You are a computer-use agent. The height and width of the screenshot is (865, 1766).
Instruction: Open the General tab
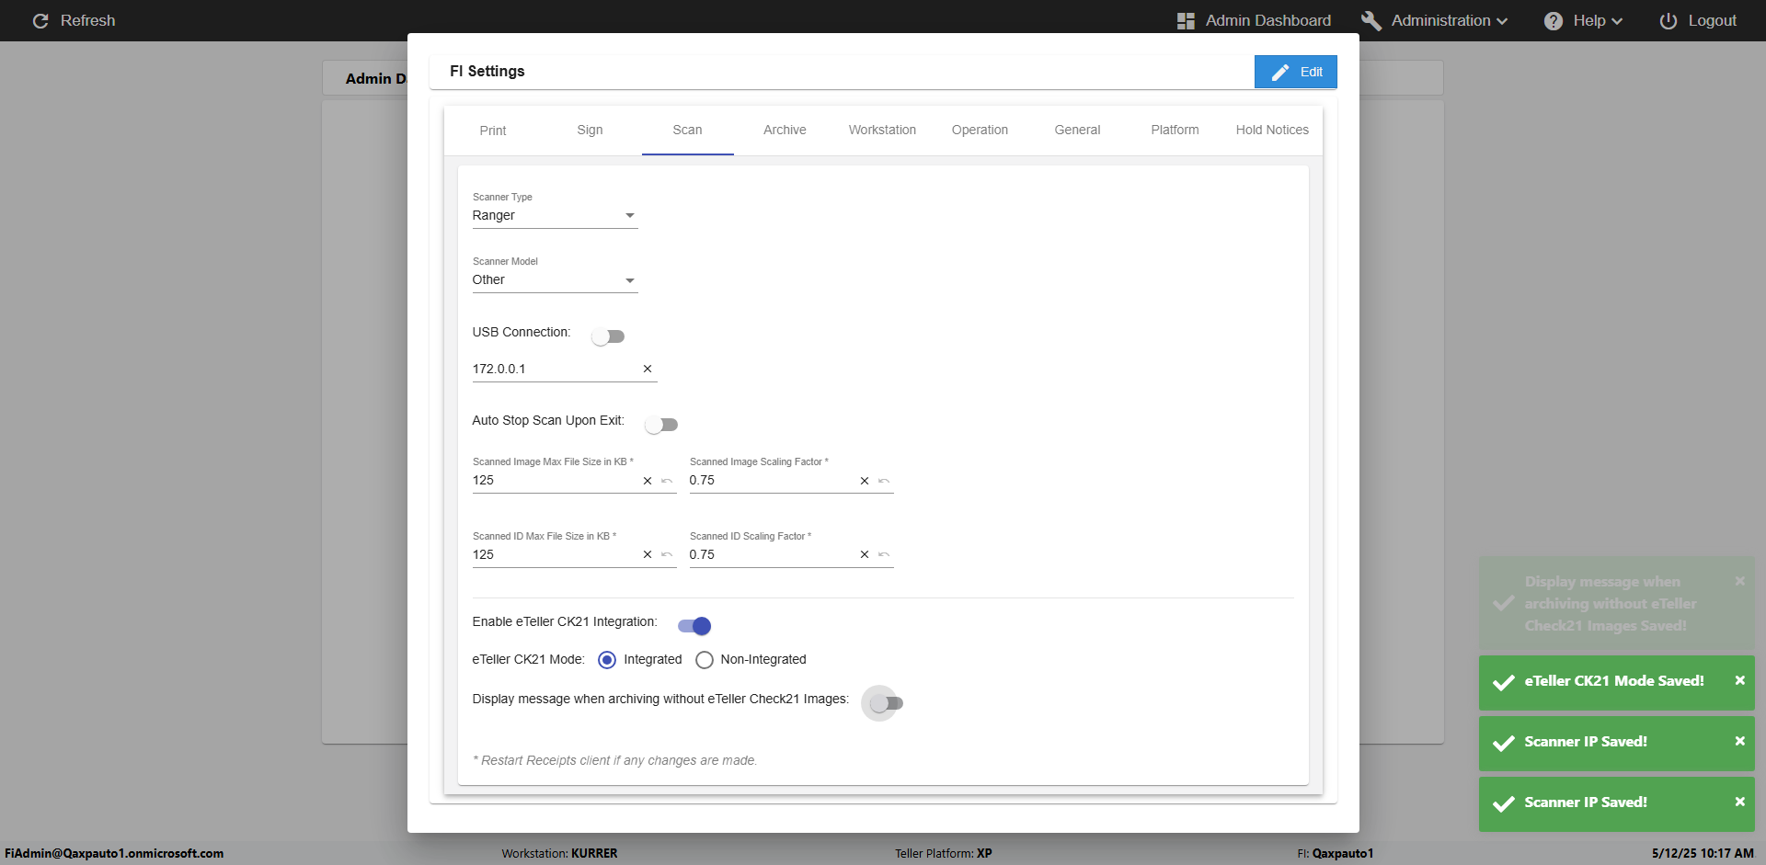pos(1077,131)
